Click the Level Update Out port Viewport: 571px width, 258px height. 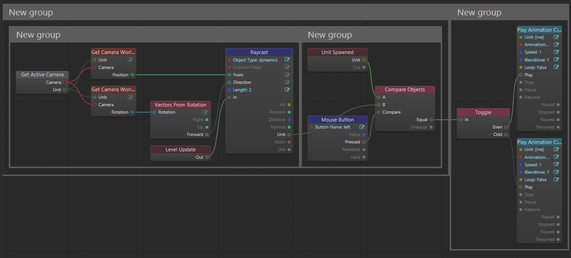(x=207, y=157)
